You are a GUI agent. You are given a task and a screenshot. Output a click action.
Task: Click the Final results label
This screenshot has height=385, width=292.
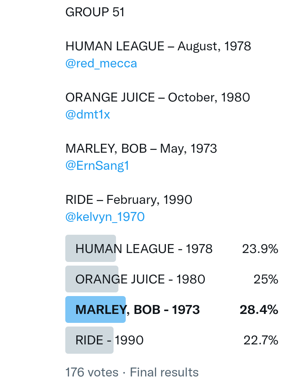(x=164, y=372)
